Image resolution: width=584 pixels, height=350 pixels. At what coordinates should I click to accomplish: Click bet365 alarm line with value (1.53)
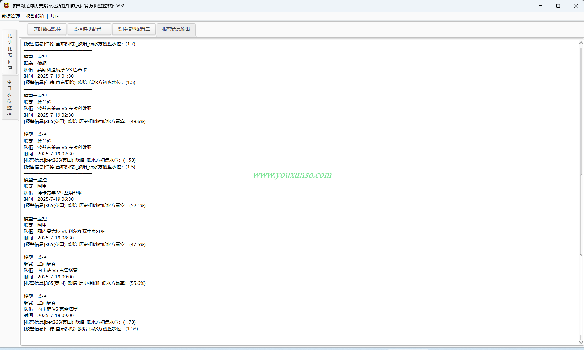tap(80, 160)
